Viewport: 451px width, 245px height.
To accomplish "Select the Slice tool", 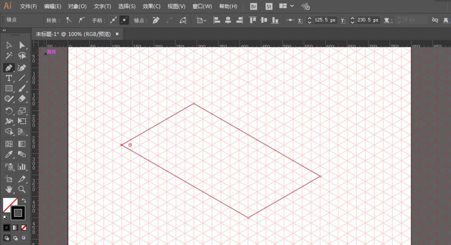I will (22, 179).
